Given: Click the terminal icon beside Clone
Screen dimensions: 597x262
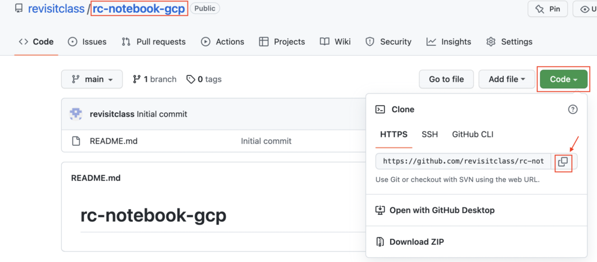Looking at the screenshot, I should (x=380, y=110).
